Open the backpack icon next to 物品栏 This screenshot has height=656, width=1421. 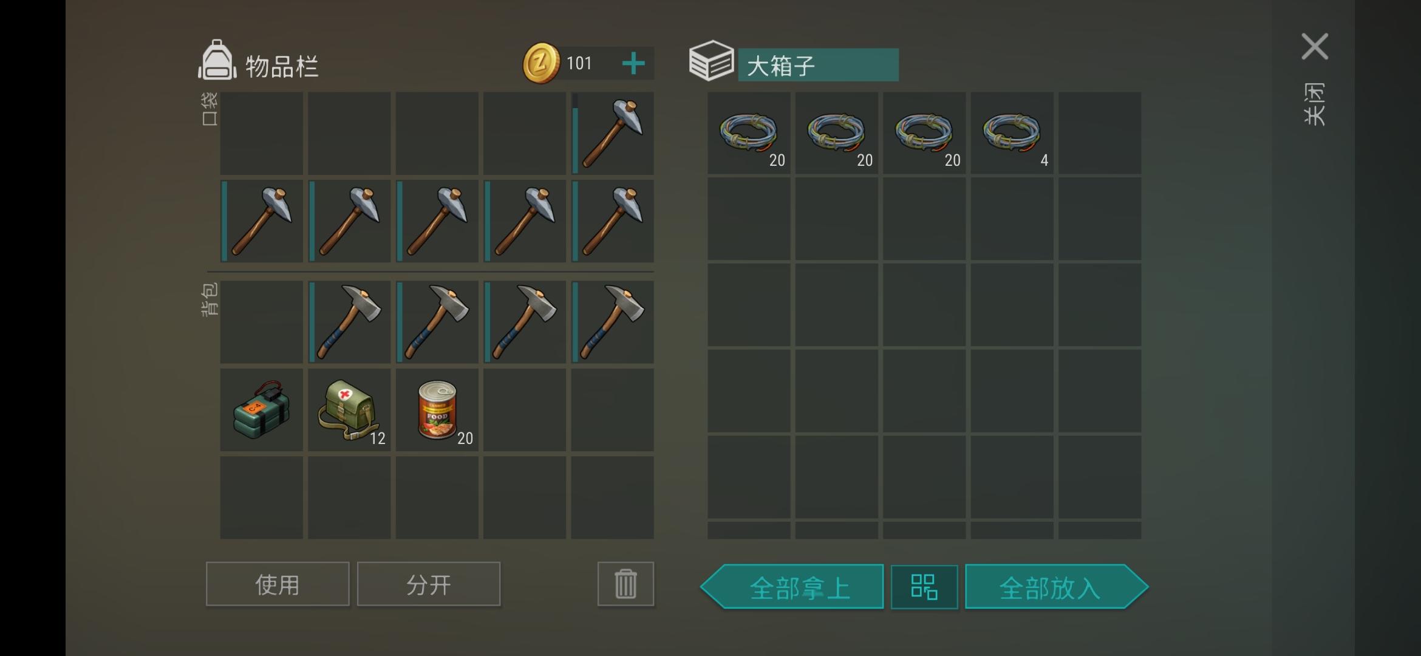click(x=217, y=61)
